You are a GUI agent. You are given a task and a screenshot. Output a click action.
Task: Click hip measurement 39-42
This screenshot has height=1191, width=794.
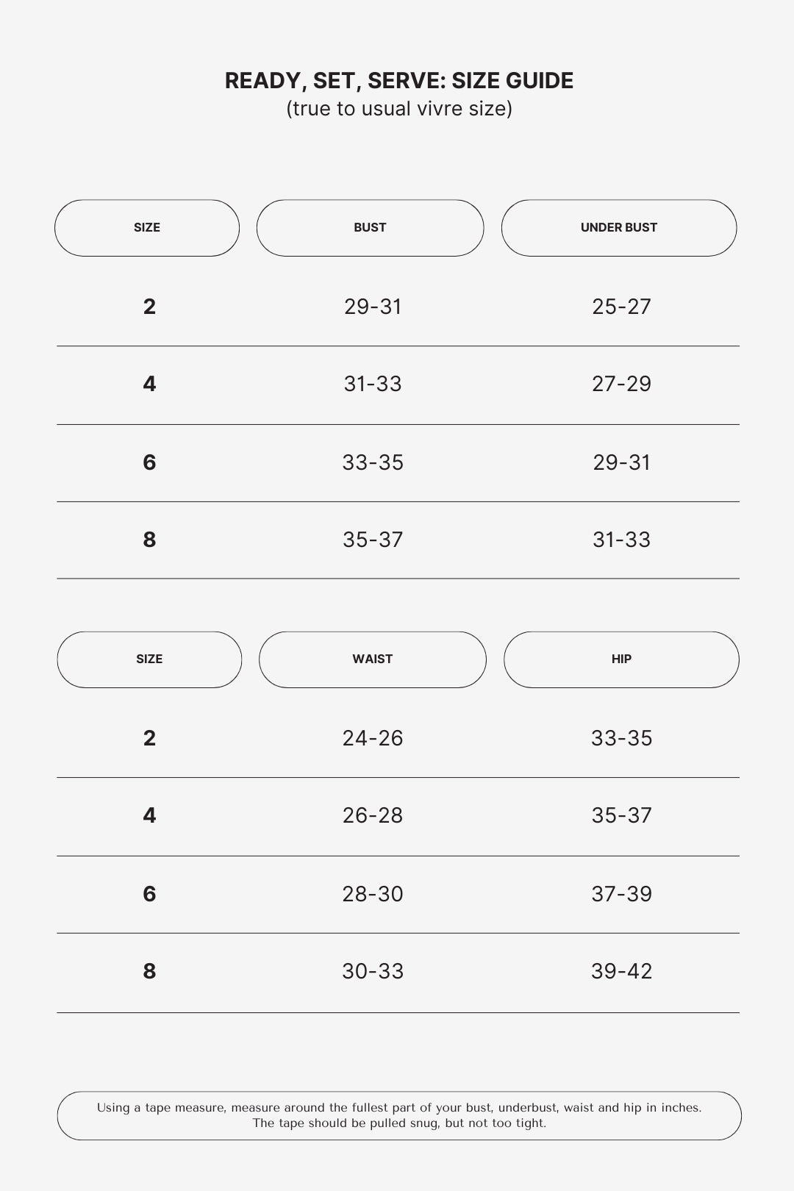click(x=621, y=971)
